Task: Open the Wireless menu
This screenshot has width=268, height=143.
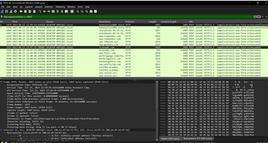Action: pyautogui.click(x=71, y=7)
